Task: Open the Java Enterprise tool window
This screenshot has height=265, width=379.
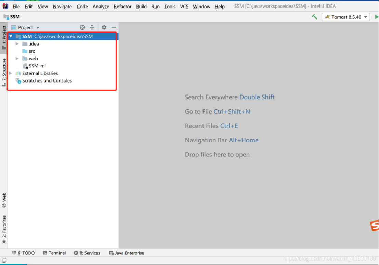Action: pos(127,253)
